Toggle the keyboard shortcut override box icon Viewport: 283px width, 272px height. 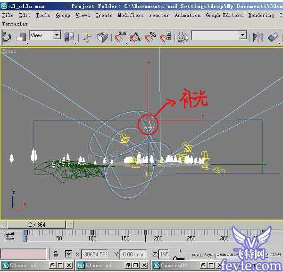point(102,37)
